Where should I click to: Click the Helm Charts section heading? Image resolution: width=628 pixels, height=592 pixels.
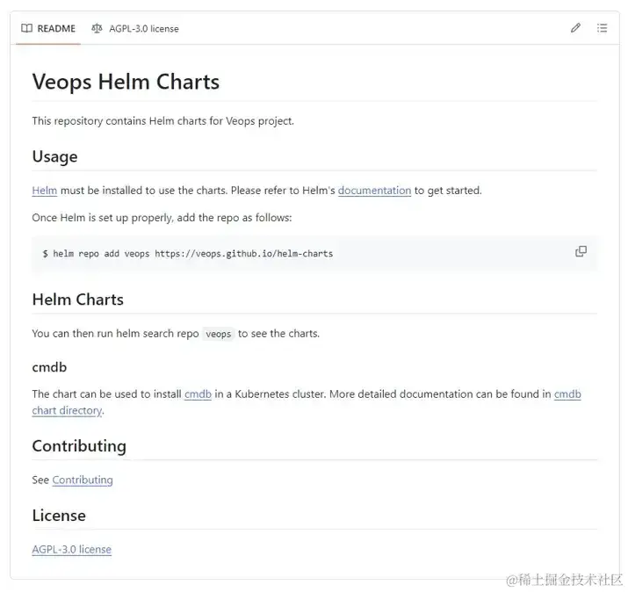pos(77,300)
